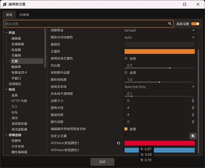The height and width of the screenshot is (168, 205).
Task: Click the 对比度 value 0.3
Action: (130, 66)
